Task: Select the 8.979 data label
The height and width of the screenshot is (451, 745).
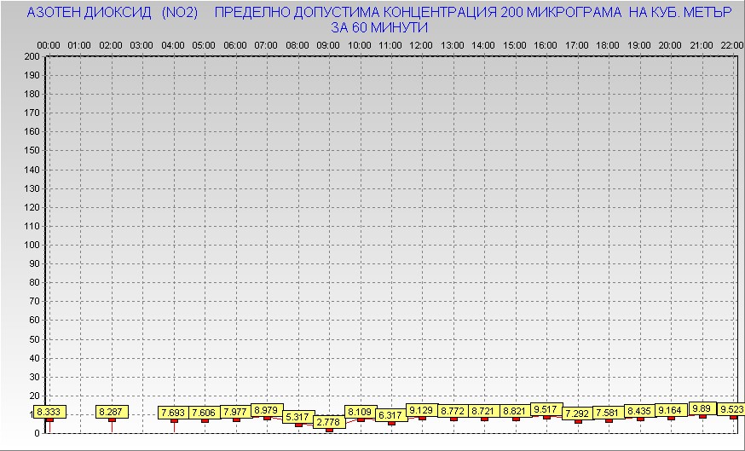Action: point(267,410)
